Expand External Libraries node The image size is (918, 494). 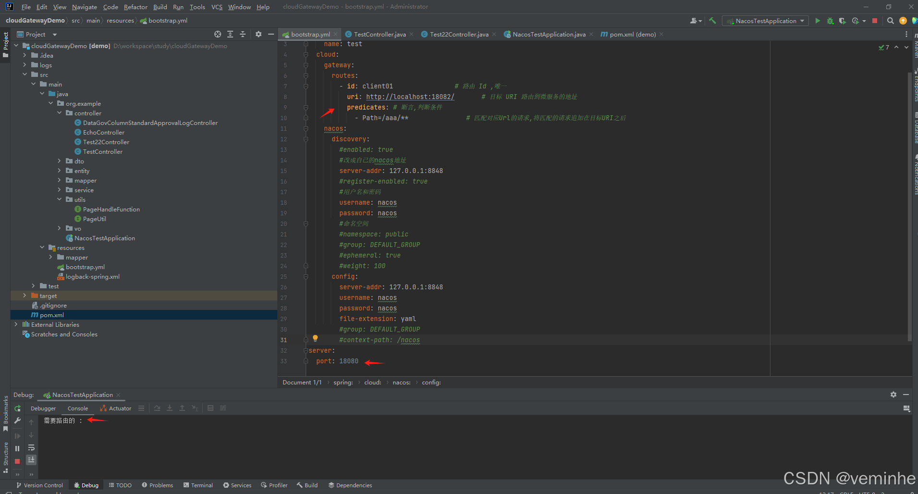coord(16,324)
